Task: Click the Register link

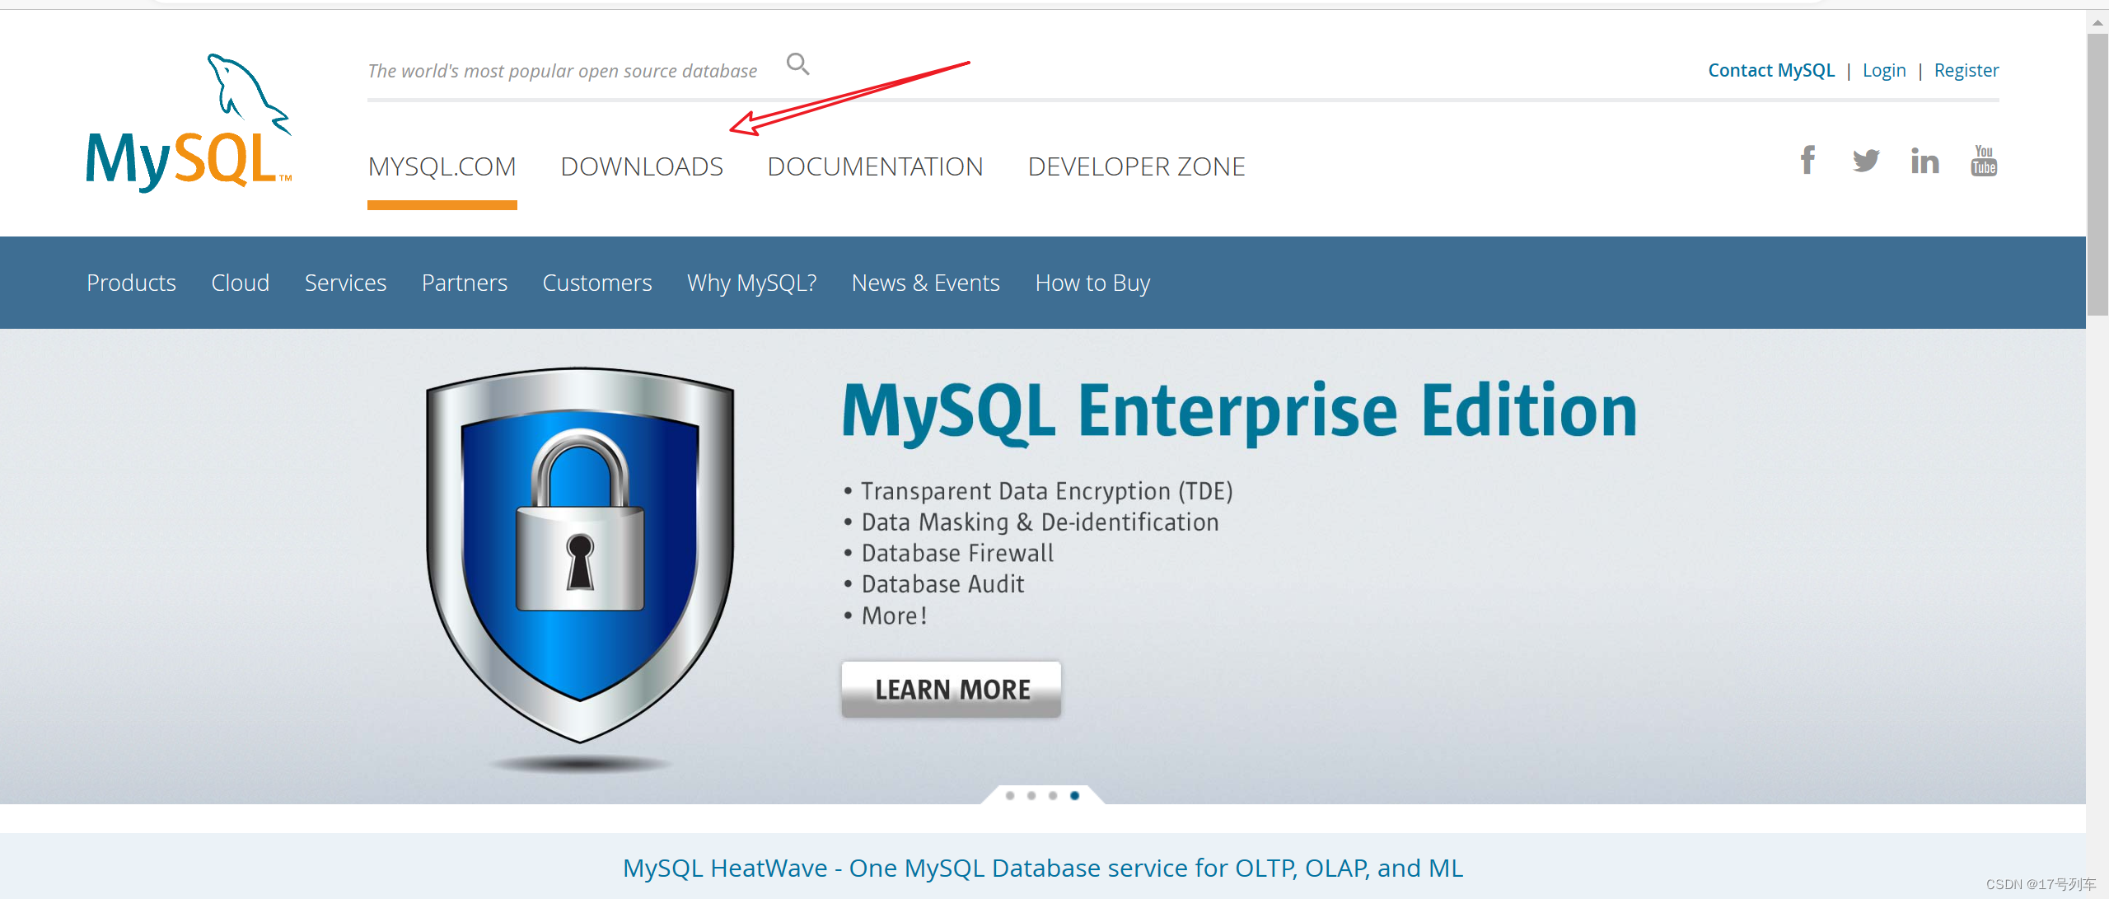Action: [1966, 69]
